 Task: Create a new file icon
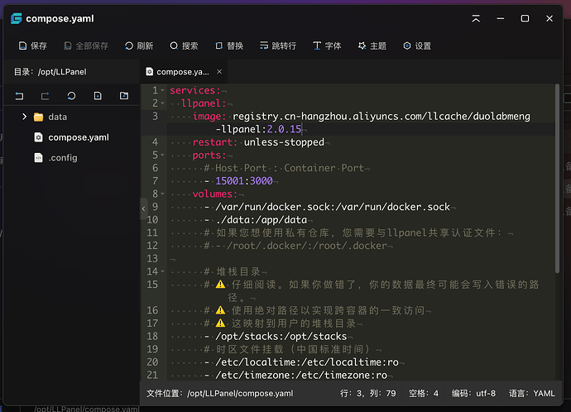point(98,96)
